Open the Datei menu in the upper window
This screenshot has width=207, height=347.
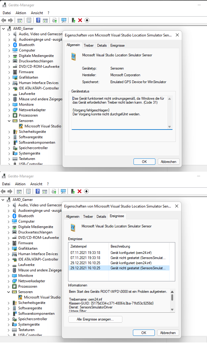7,13
